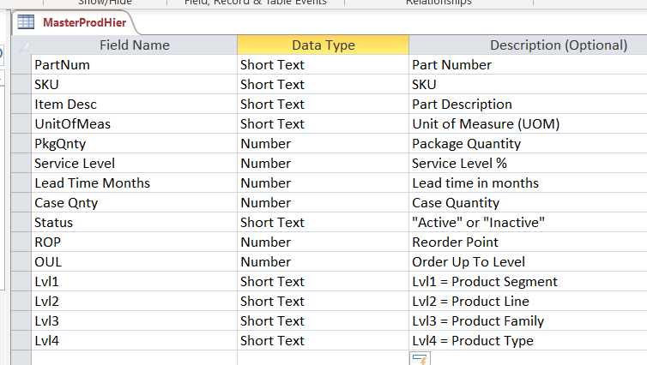Click the 'Service Level %' description cell

(x=529, y=164)
